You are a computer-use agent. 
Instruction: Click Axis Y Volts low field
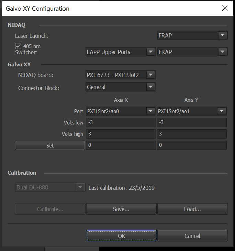click(x=191, y=123)
